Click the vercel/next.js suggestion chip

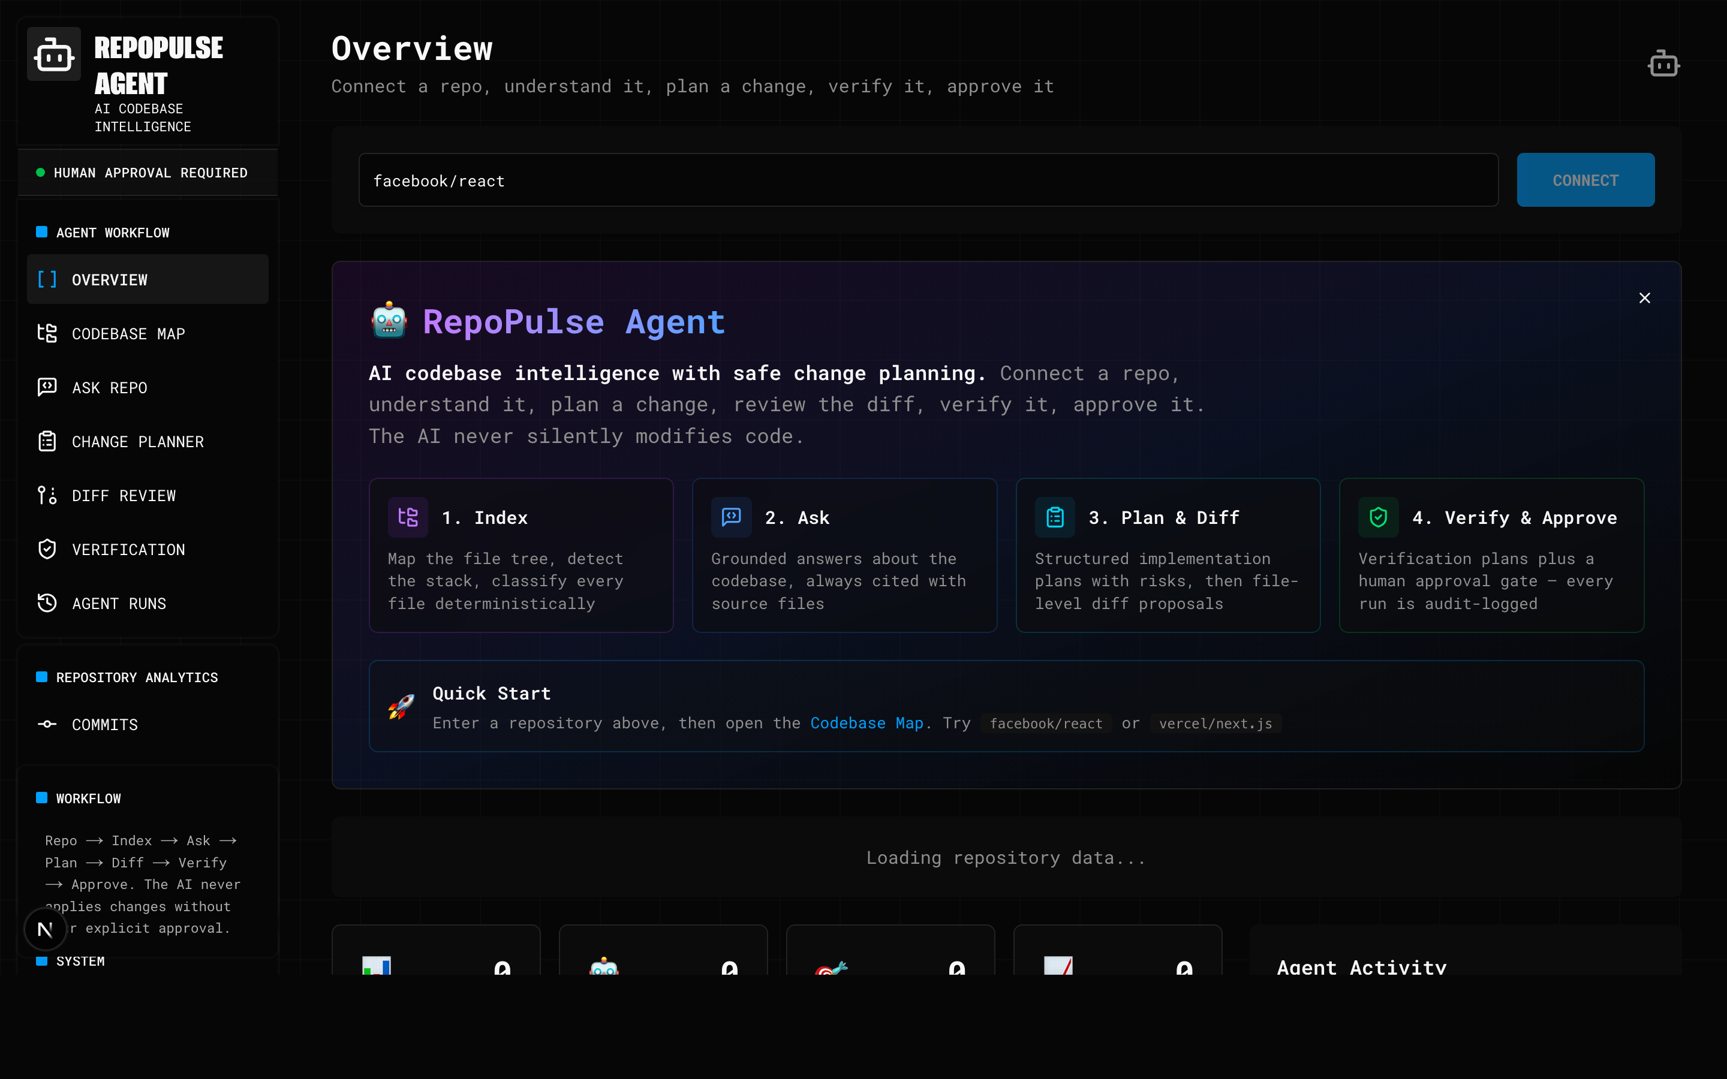point(1215,723)
